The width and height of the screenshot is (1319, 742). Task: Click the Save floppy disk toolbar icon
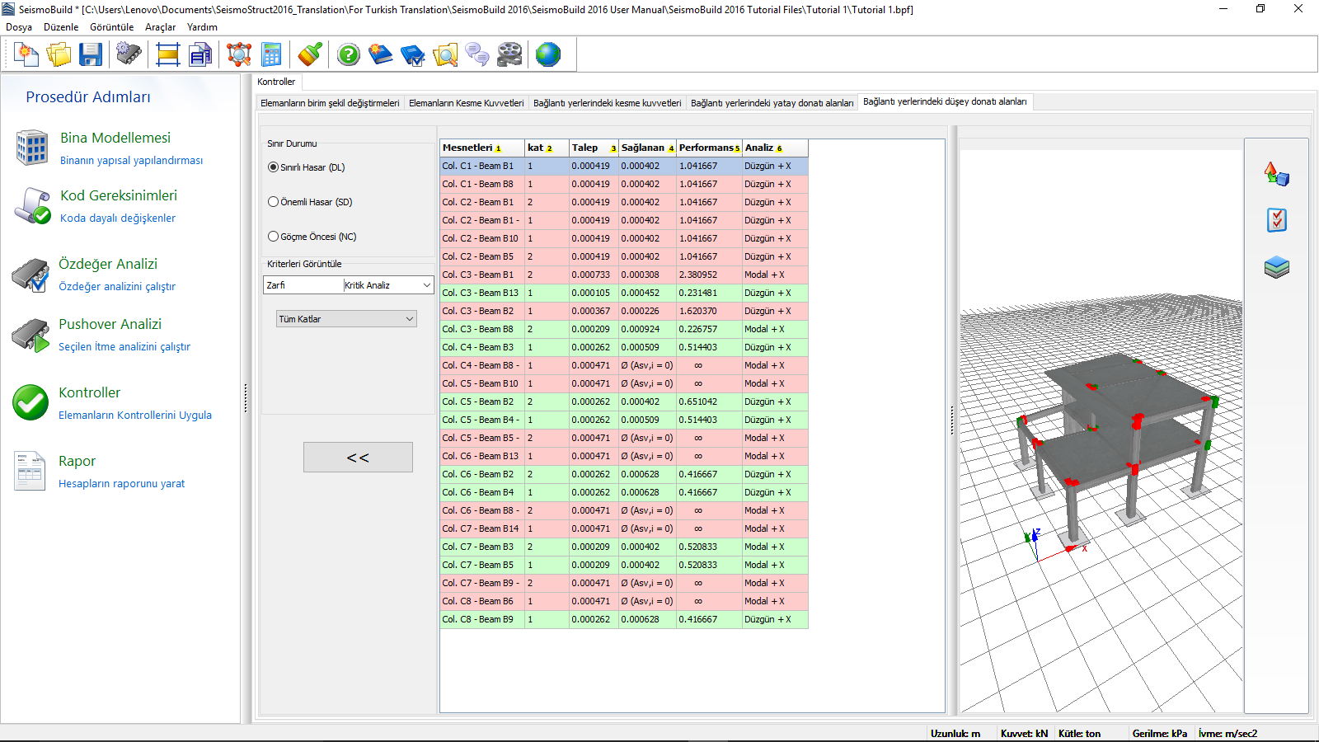coord(91,55)
